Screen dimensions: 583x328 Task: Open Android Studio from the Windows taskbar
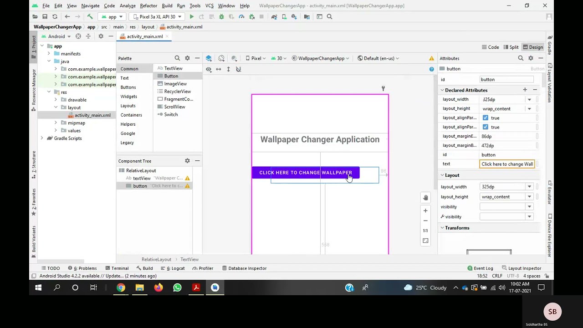pos(215,287)
